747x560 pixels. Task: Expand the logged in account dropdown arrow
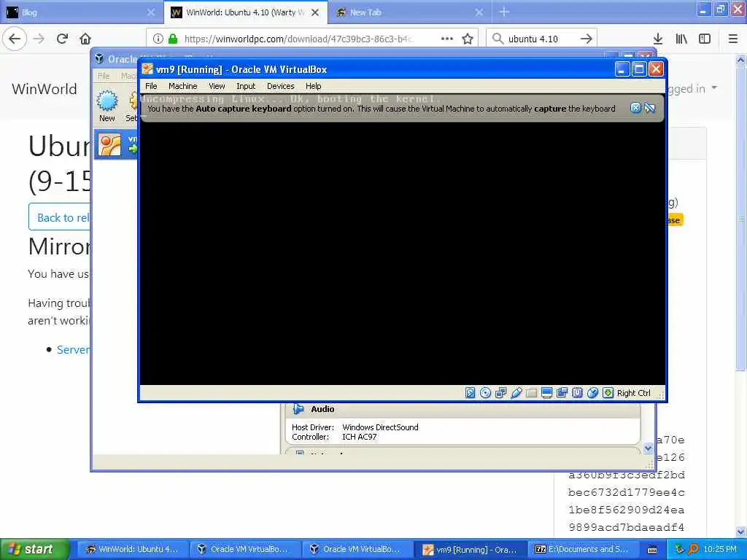tap(713, 88)
